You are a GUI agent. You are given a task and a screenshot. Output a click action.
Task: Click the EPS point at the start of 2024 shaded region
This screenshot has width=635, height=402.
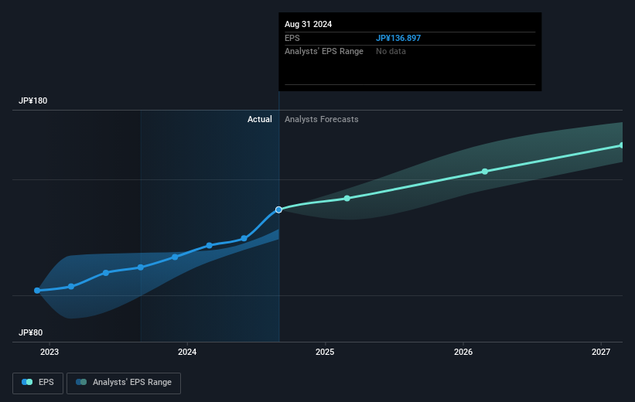click(x=141, y=267)
